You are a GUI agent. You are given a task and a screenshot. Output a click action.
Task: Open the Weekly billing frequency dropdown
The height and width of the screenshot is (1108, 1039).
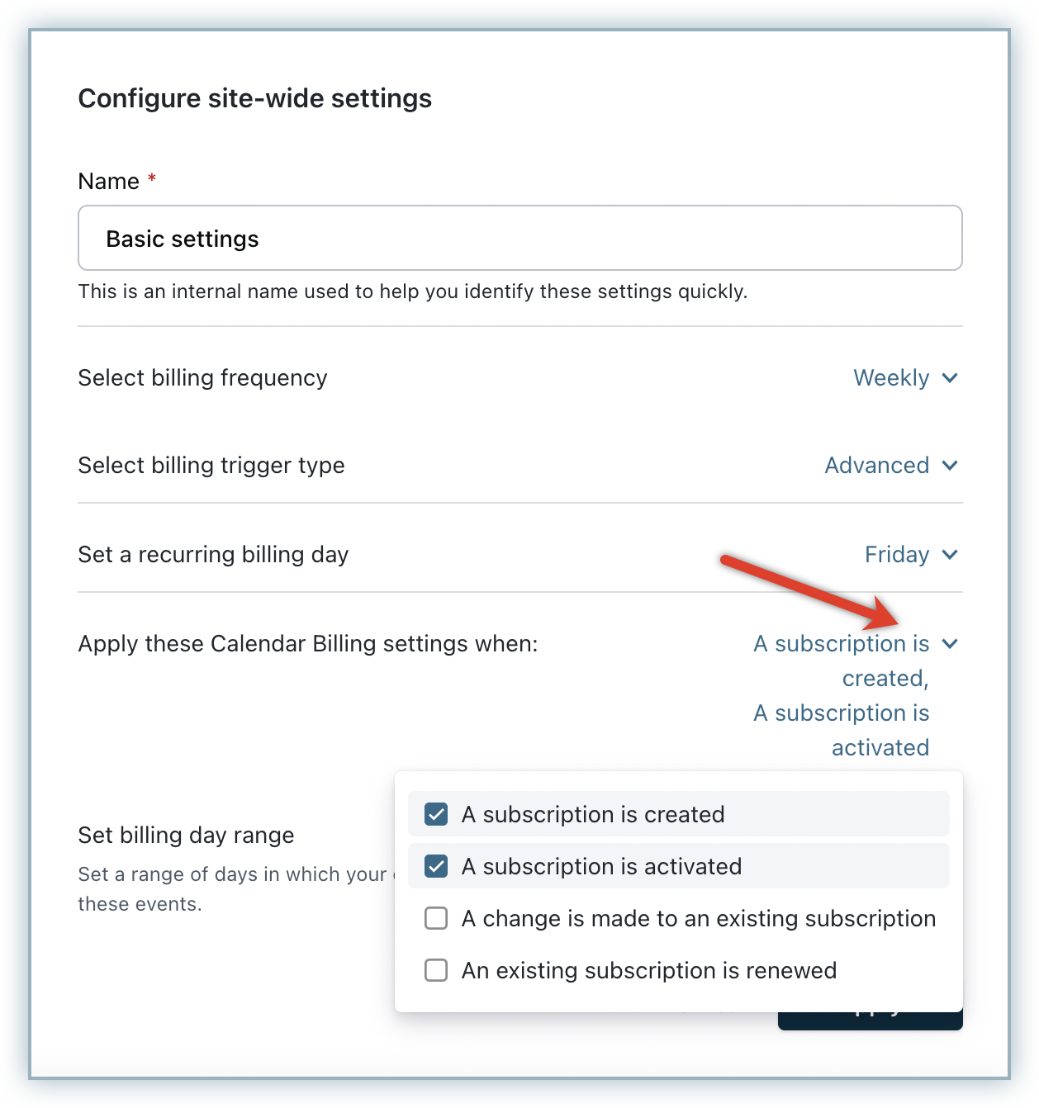(891, 378)
